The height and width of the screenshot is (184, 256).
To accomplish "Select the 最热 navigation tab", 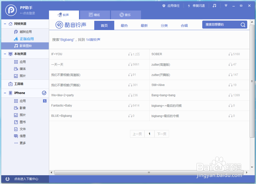I will pyautogui.click(x=124, y=26).
